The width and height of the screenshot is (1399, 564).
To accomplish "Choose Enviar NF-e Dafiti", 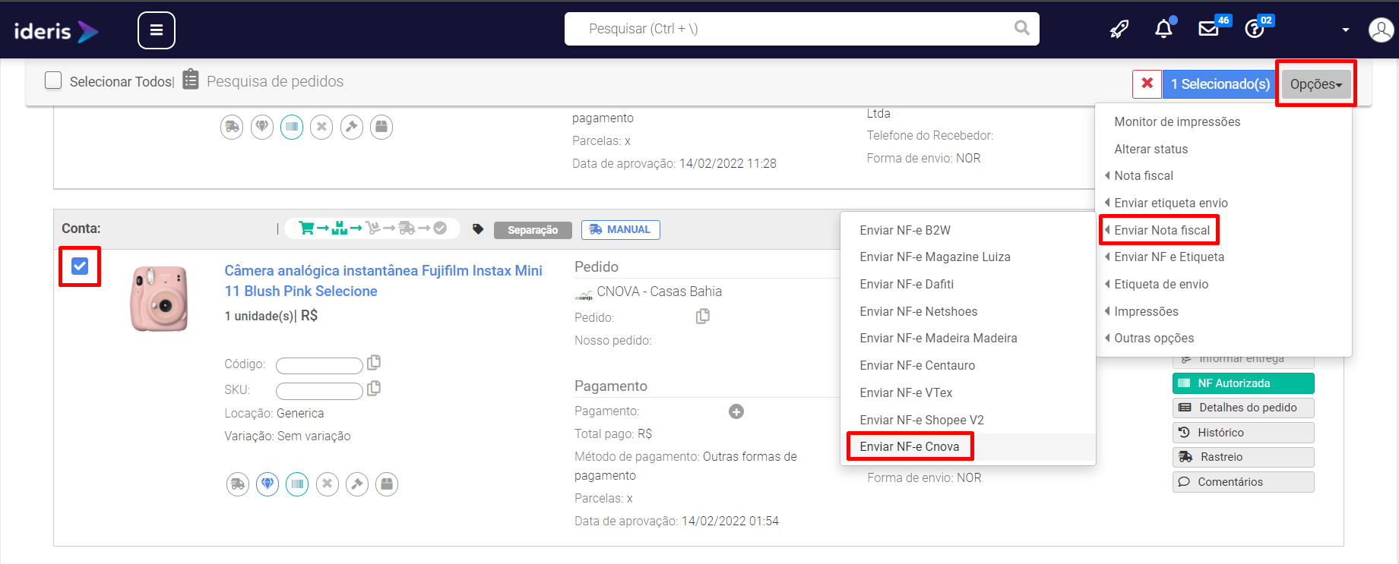I will 907,284.
